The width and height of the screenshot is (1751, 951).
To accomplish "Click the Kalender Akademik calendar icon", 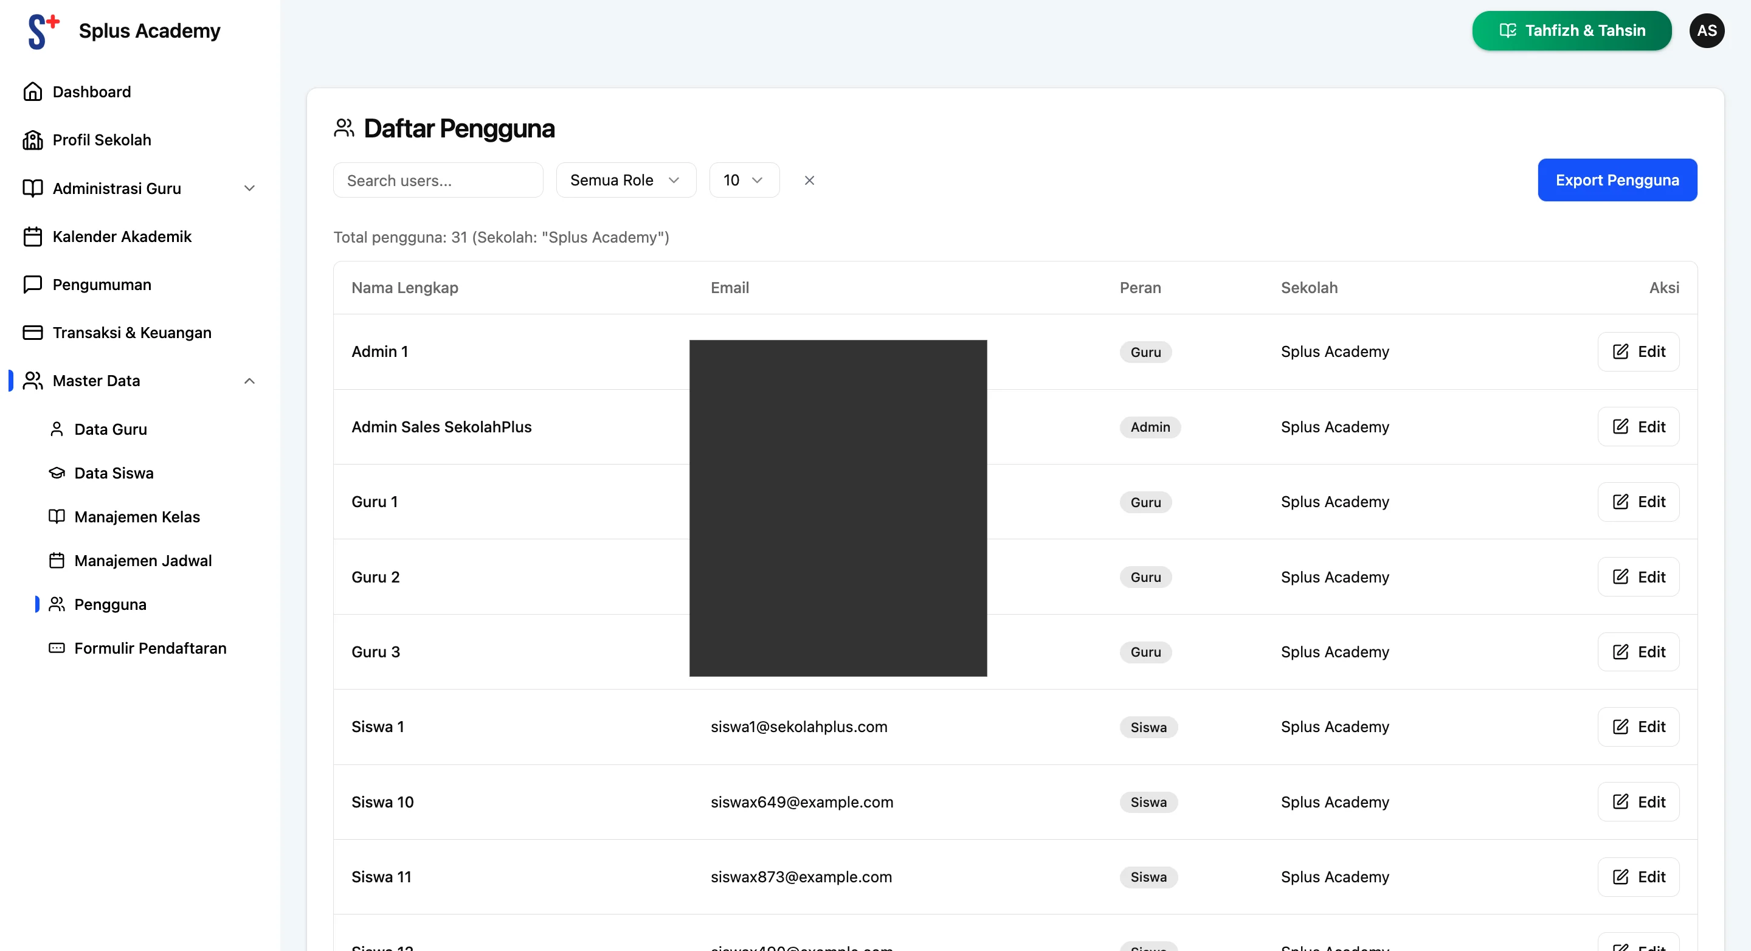I will click(x=33, y=237).
